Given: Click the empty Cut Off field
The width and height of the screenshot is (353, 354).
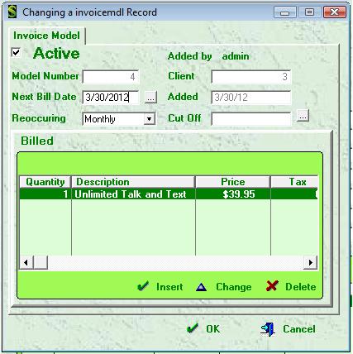Looking at the screenshot, I should tap(251, 119).
